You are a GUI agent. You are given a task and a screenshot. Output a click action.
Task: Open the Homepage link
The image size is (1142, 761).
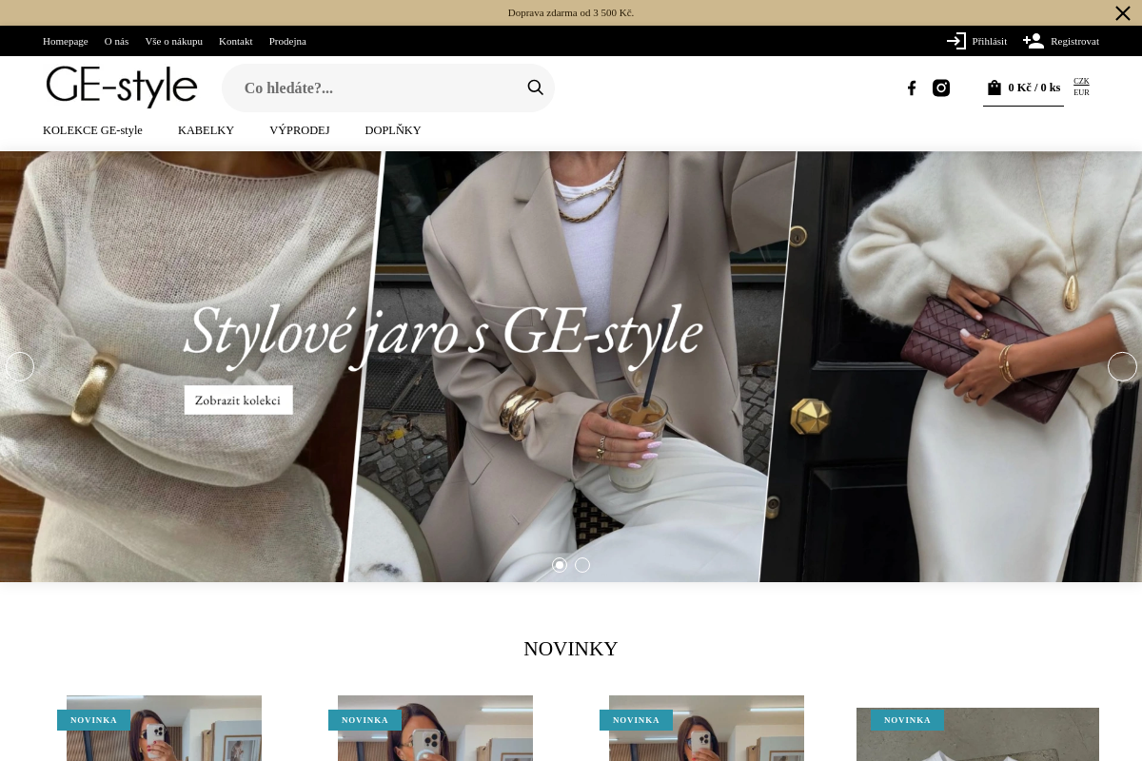pyautogui.click(x=66, y=41)
